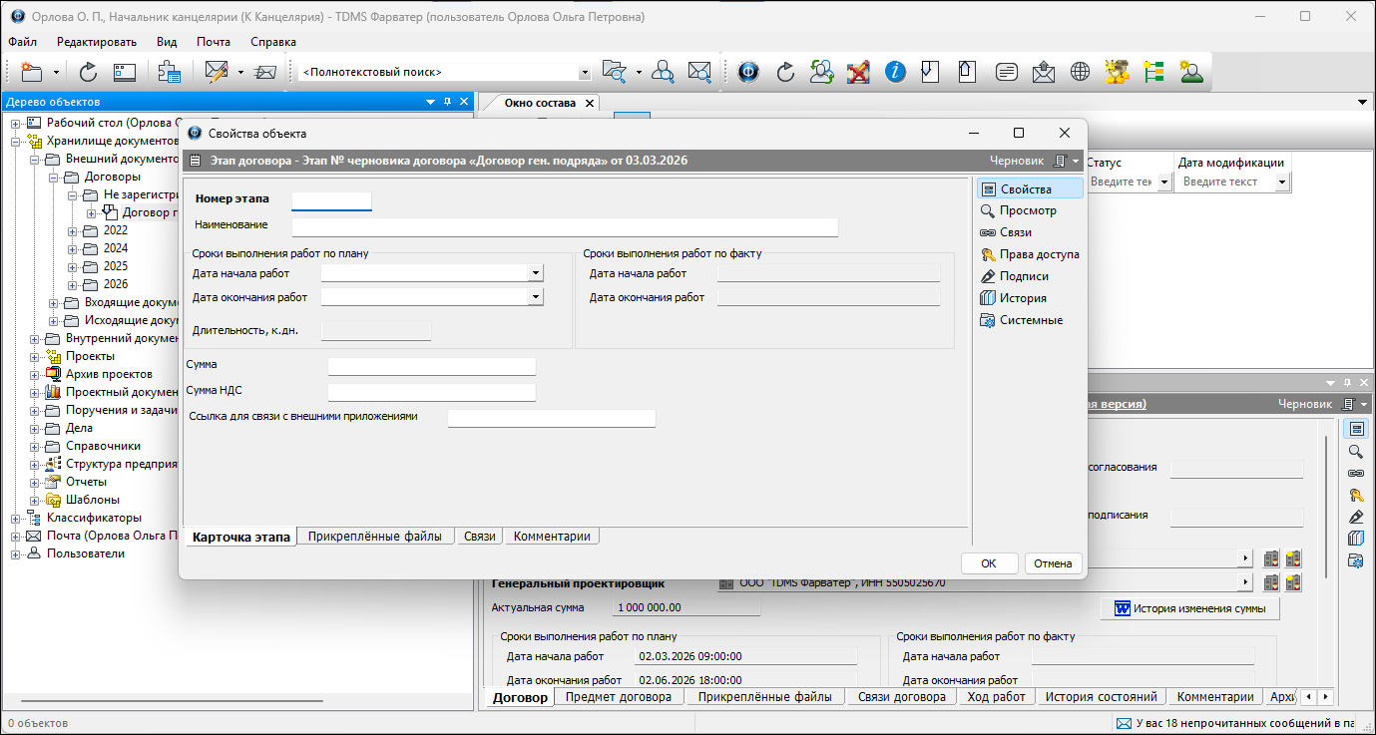Click the globe icon in the toolbar
This screenshot has height=735, width=1376.
(1080, 72)
